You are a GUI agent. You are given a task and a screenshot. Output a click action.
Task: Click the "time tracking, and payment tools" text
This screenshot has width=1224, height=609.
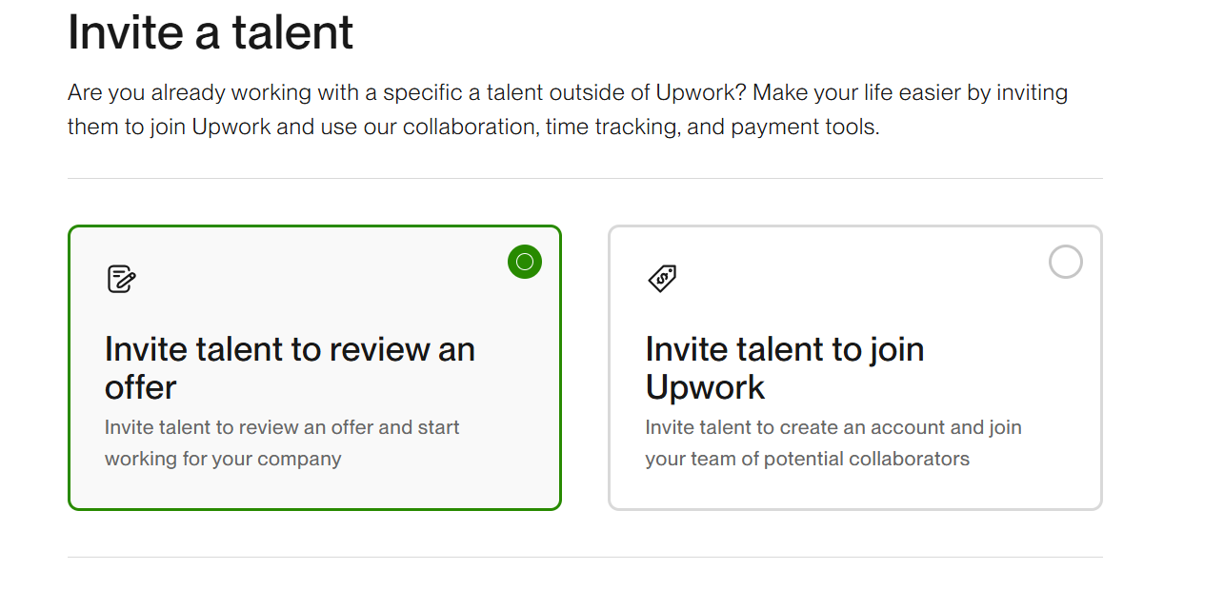712,127
